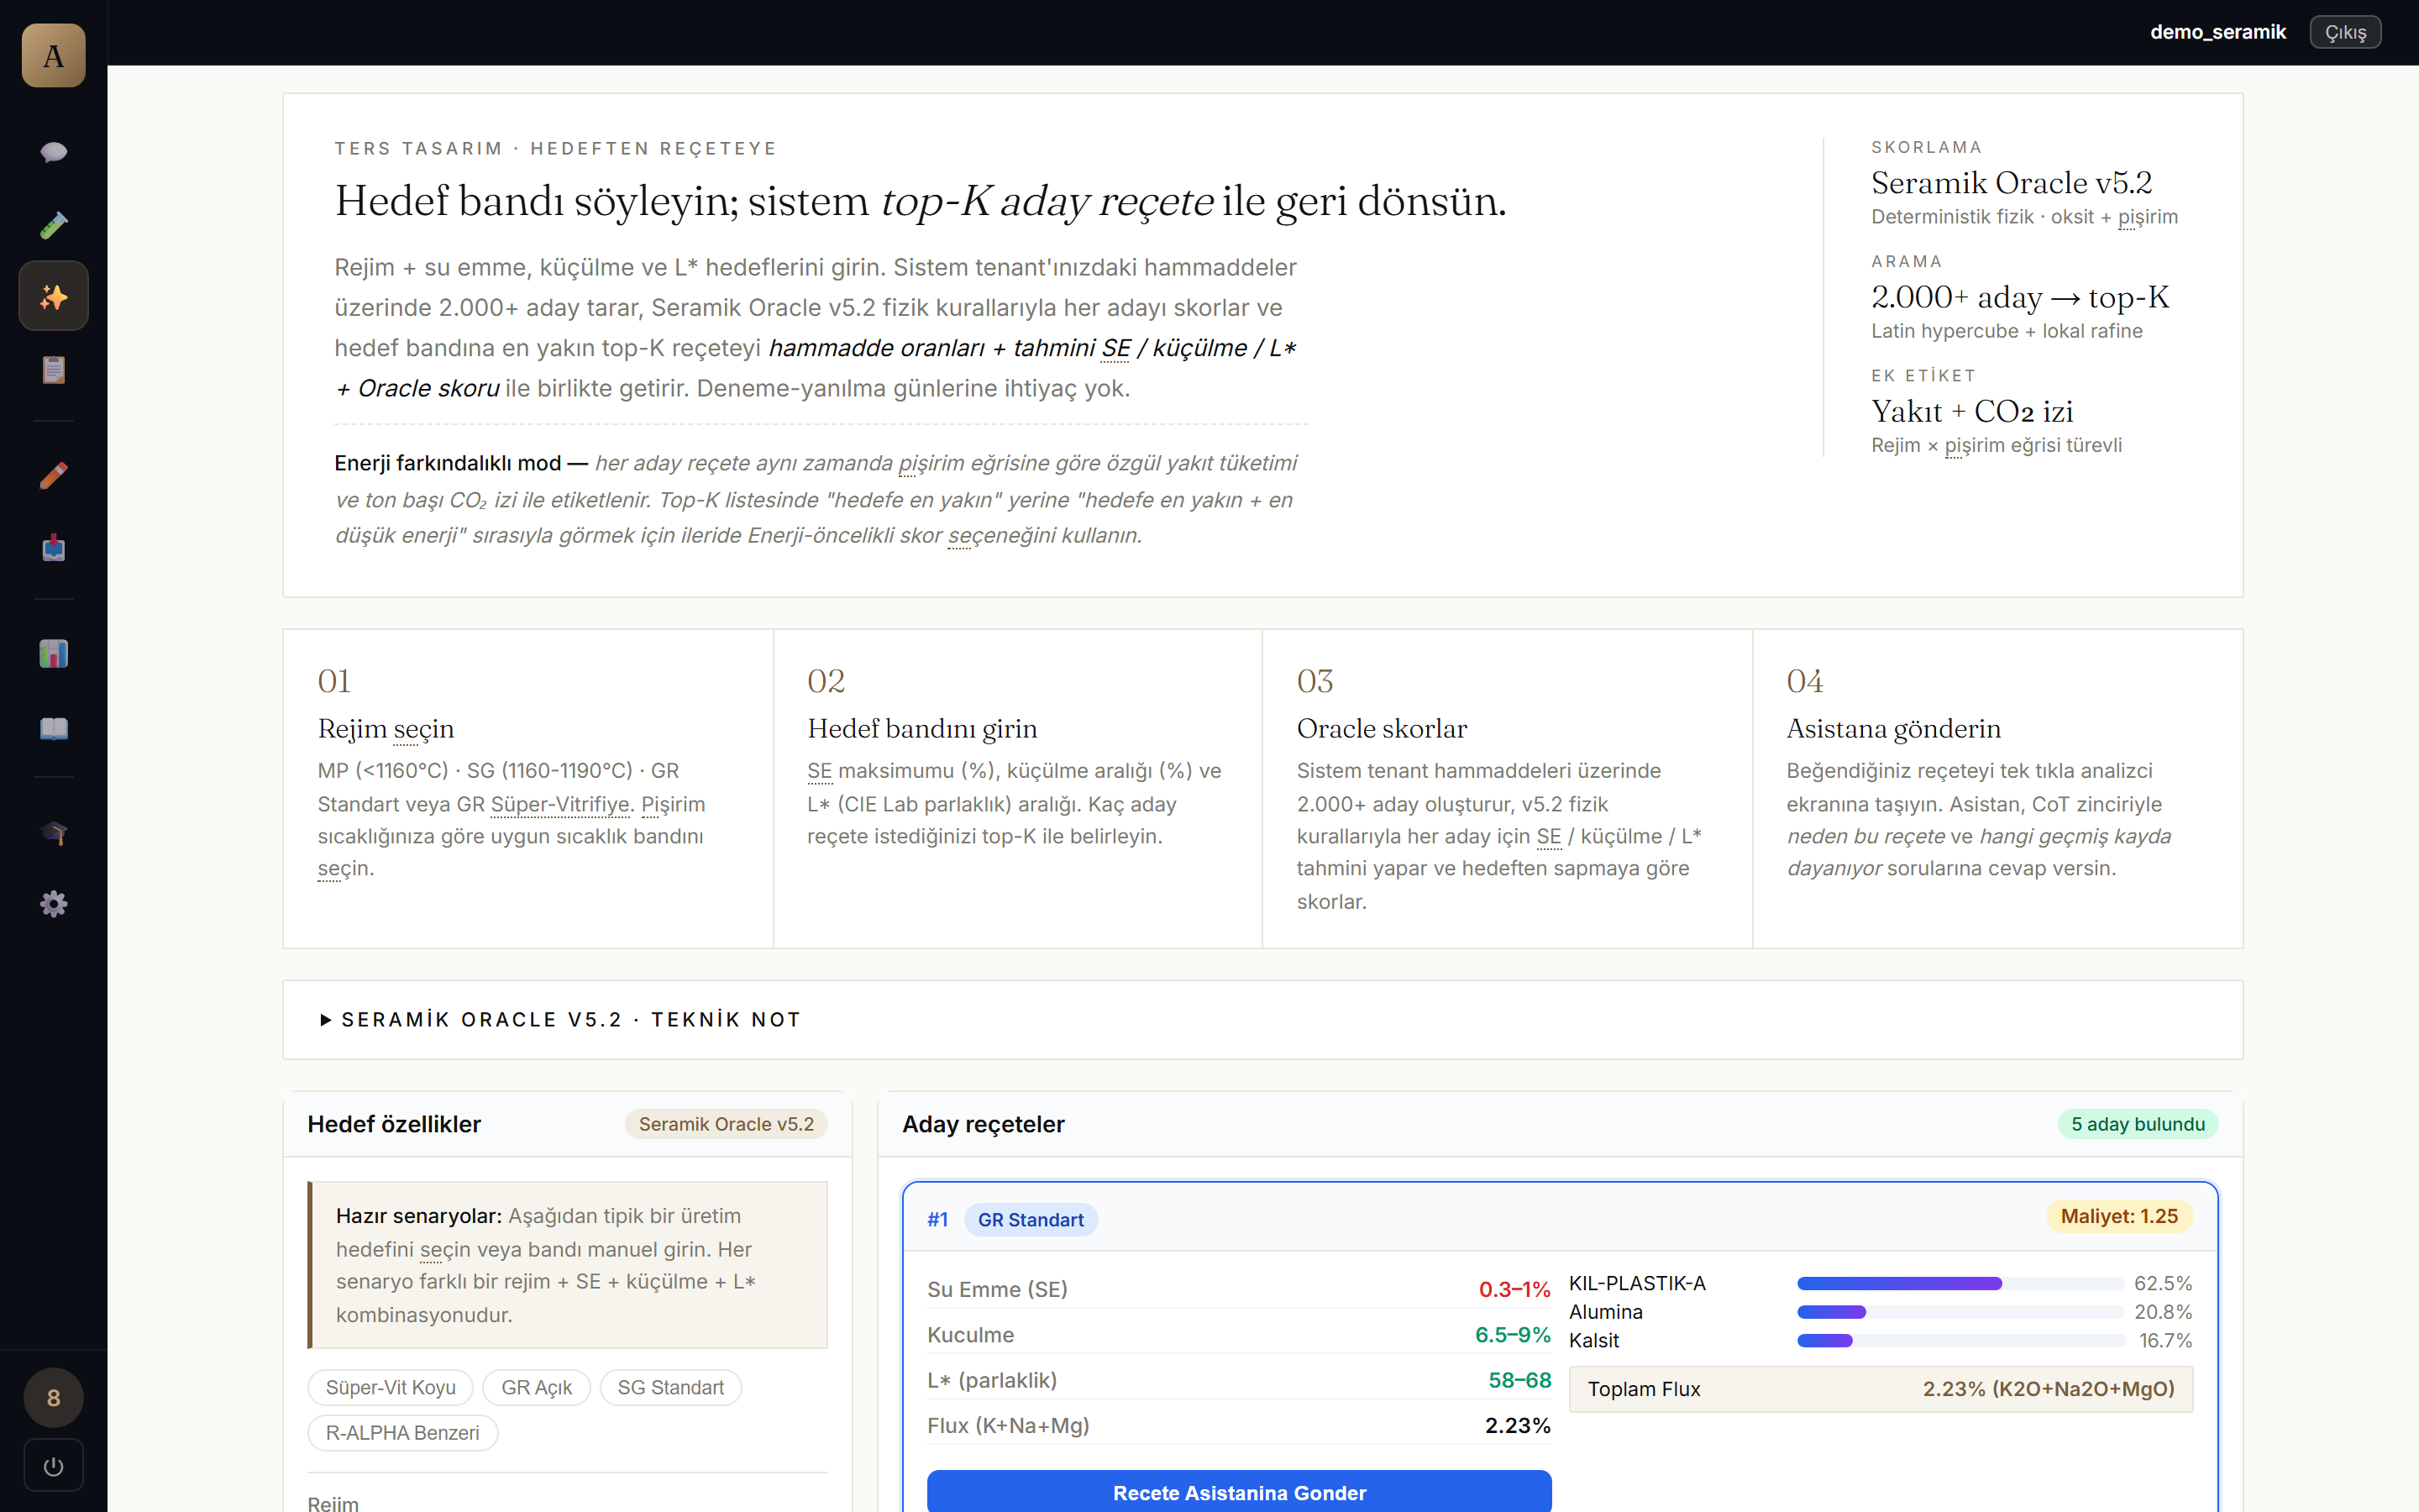
Task: Click the '01 Rejim seçin' step card
Action: (x=527, y=788)
